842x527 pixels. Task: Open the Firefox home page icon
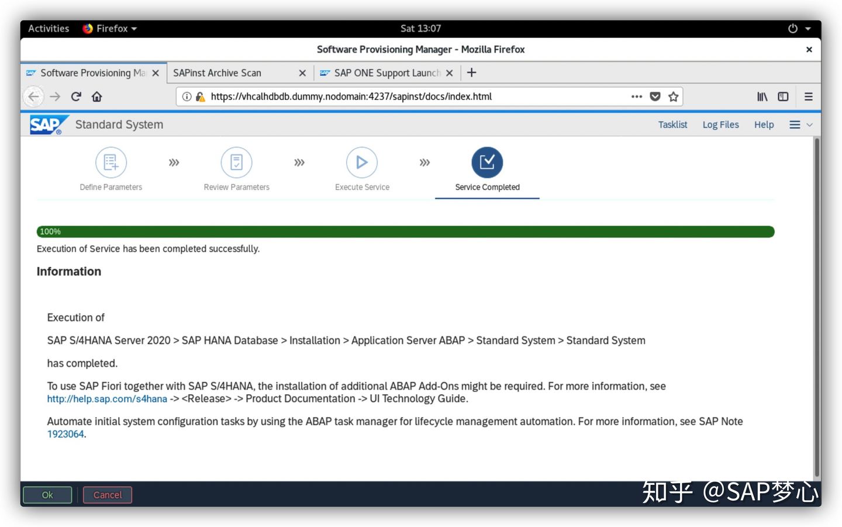click(97, 97)
